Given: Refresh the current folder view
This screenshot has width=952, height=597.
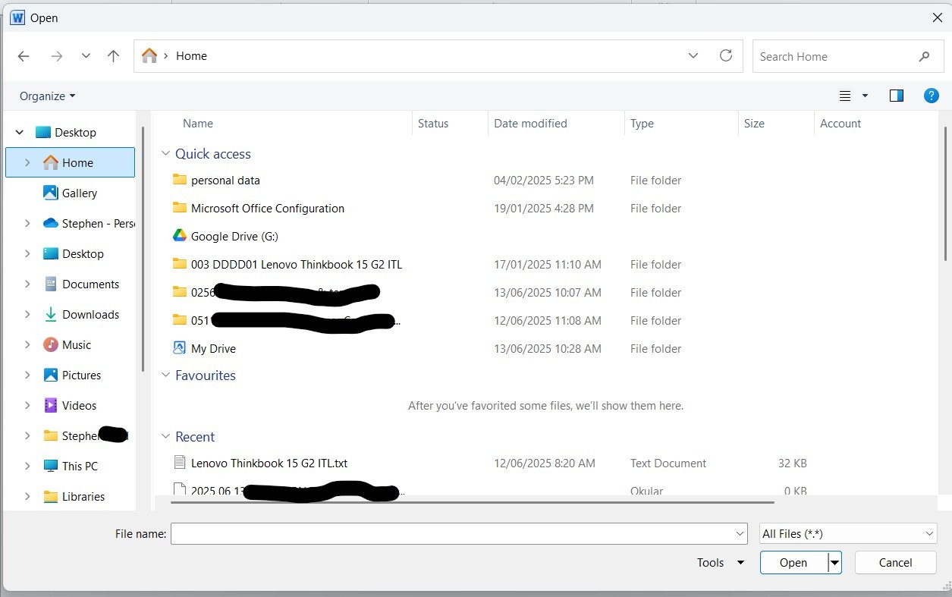Looking at the screenshot, I should click(725, 55).
